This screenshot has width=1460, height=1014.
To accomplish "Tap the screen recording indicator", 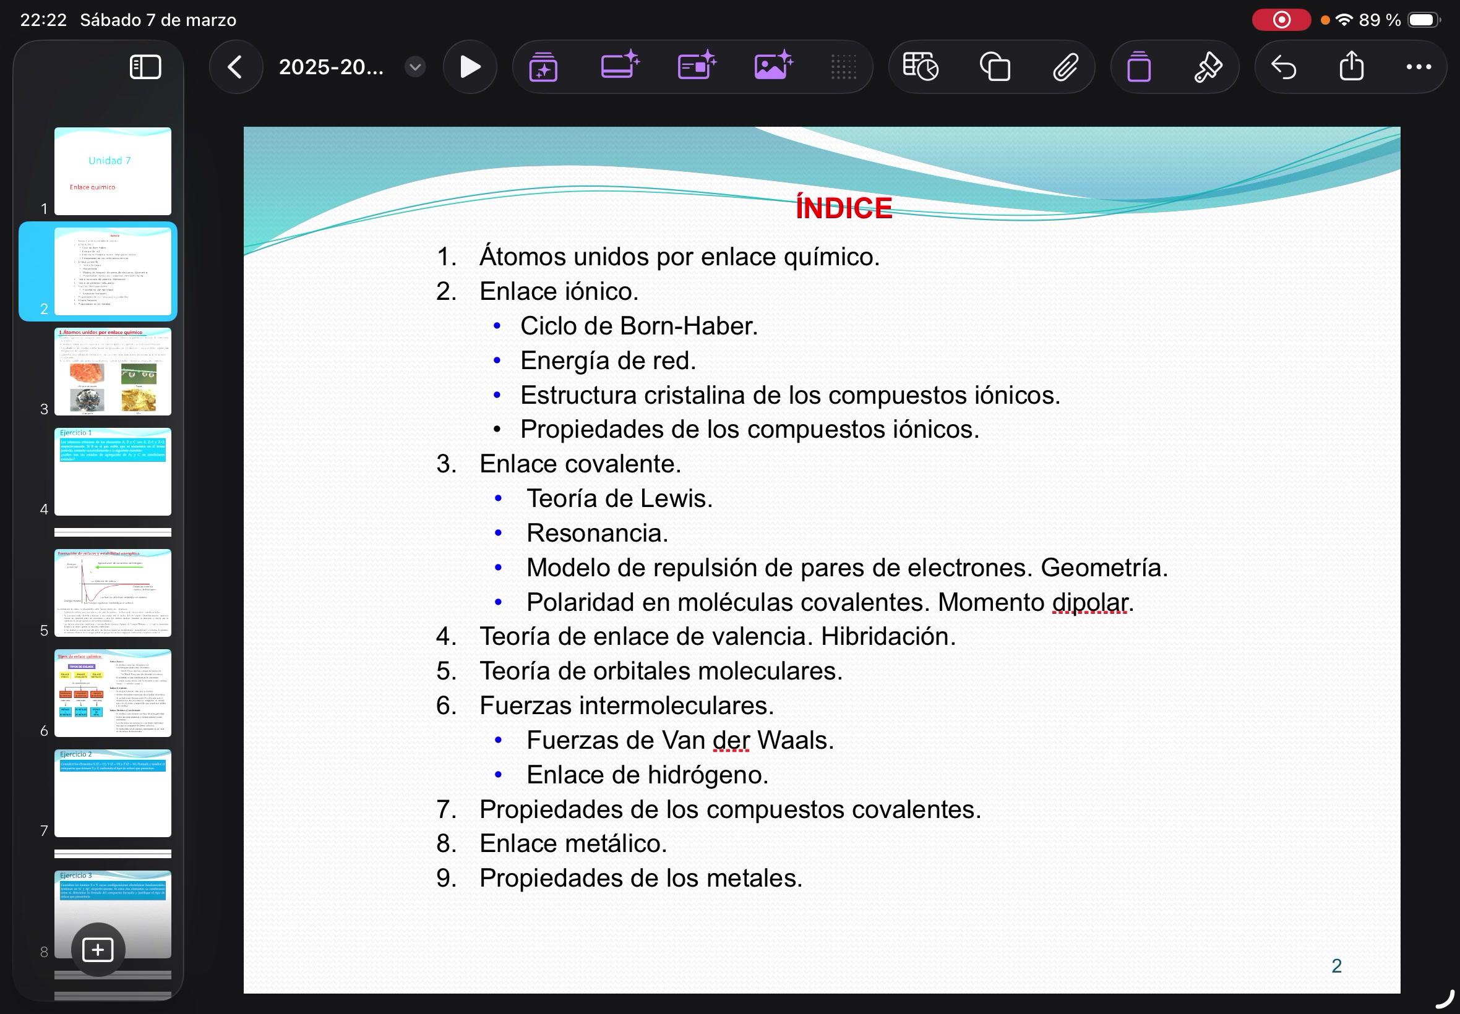I will (x=1281, y=20).
